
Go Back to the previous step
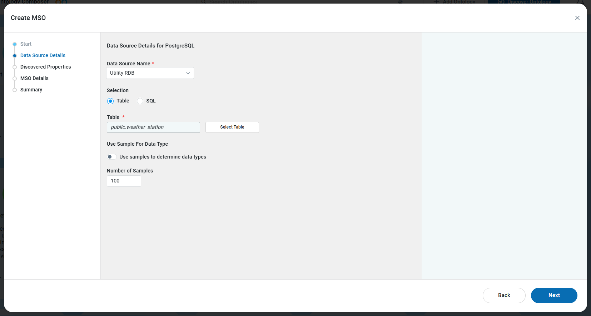(x=504, y=295)
